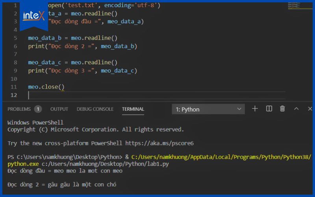Click line number 11 in the gutter

tap(14, 87)
